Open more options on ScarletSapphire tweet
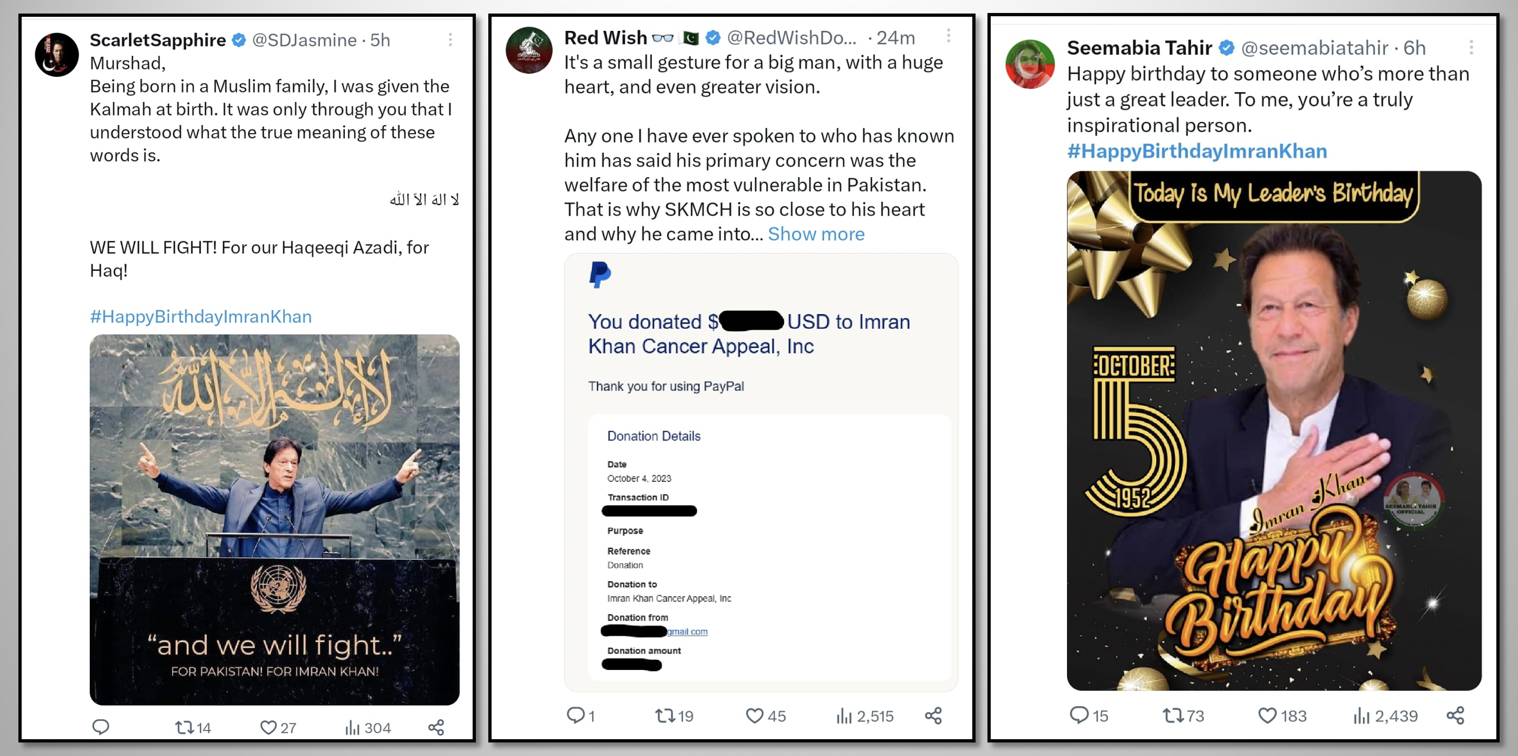This screenshot has width=1518, height=756. click(450, 40)
